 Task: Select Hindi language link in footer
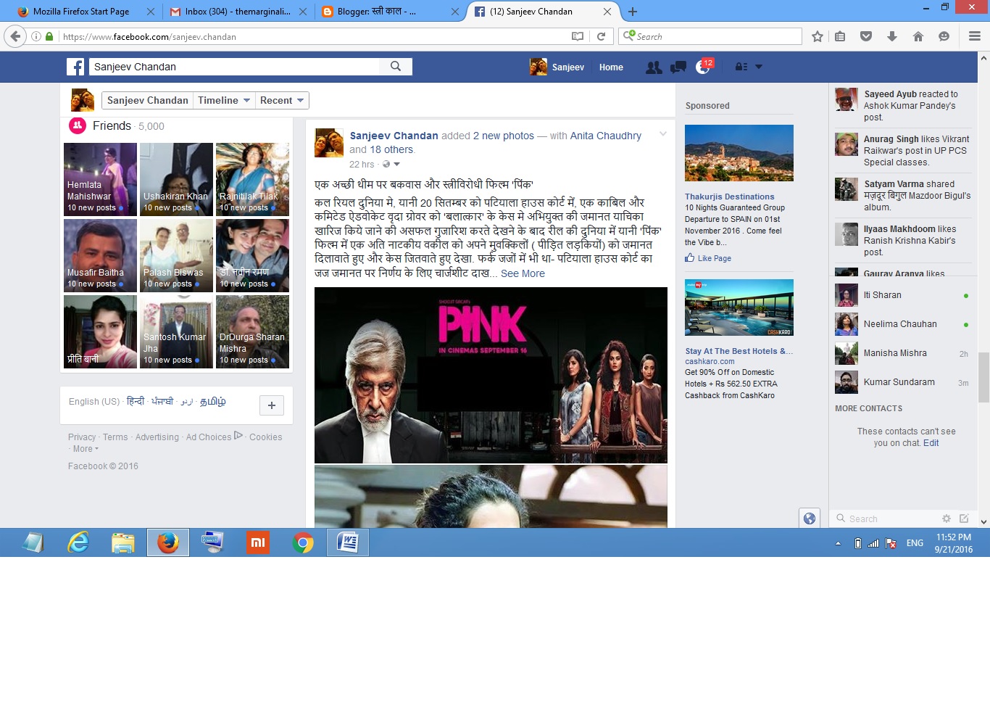[136, 401]
